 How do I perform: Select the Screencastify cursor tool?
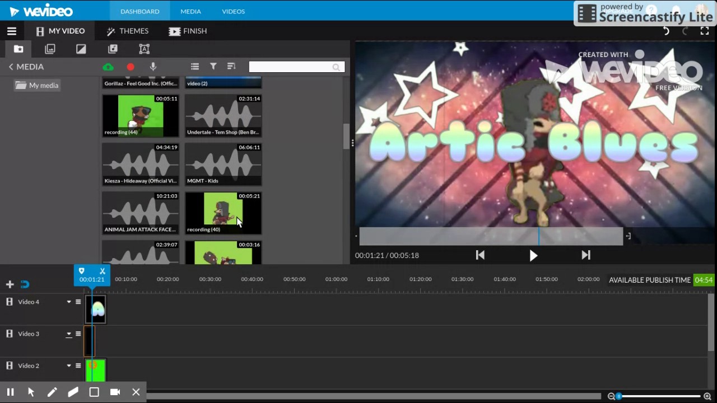[31, 392]
